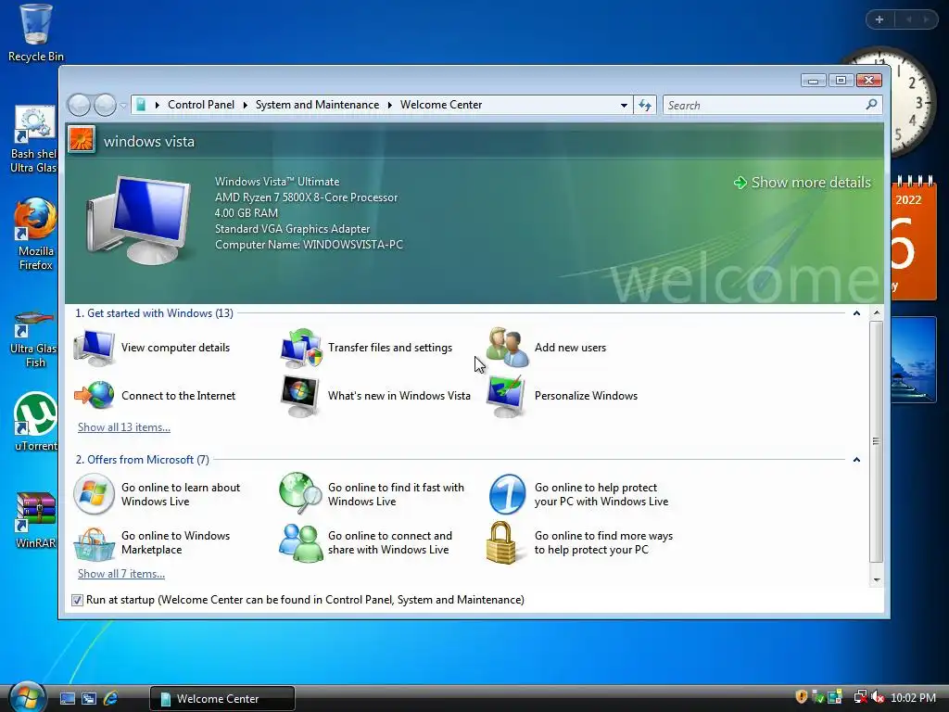Launch Internet Explorer from quick launch
Viewport: 949px width, 712px height.
(111, 699)
